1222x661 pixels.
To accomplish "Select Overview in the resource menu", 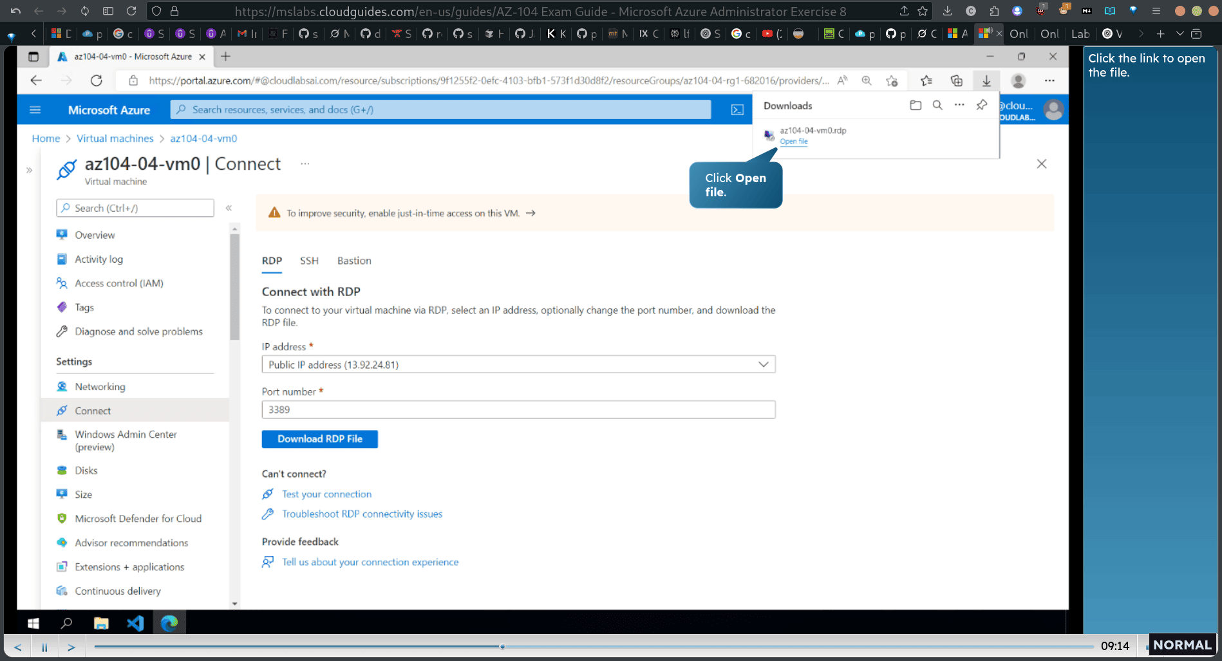I will (95, 235).
